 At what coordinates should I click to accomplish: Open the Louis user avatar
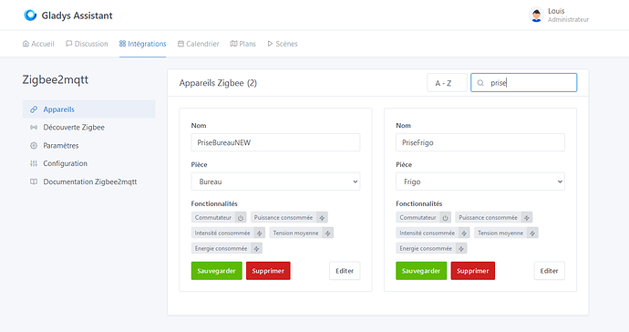pos(536,16)
